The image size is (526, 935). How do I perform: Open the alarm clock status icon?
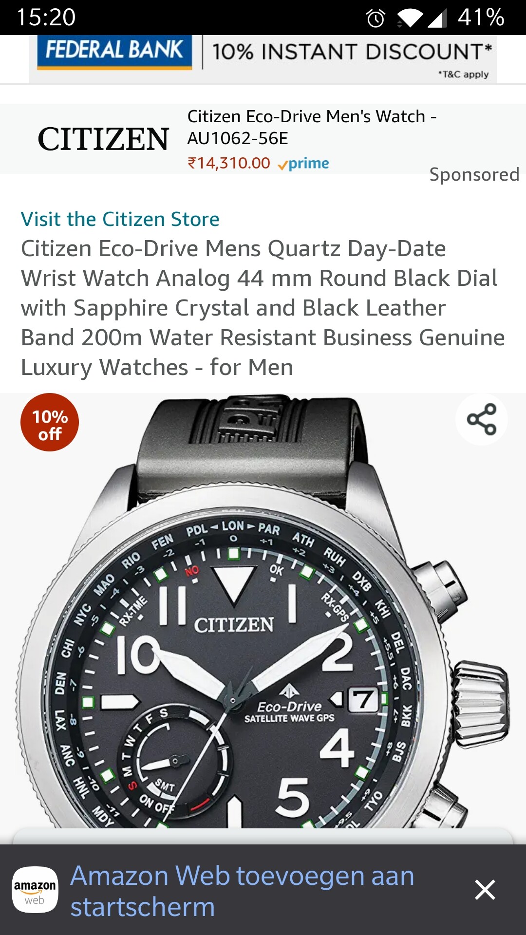pyautogui.click(x=376, y=19)
